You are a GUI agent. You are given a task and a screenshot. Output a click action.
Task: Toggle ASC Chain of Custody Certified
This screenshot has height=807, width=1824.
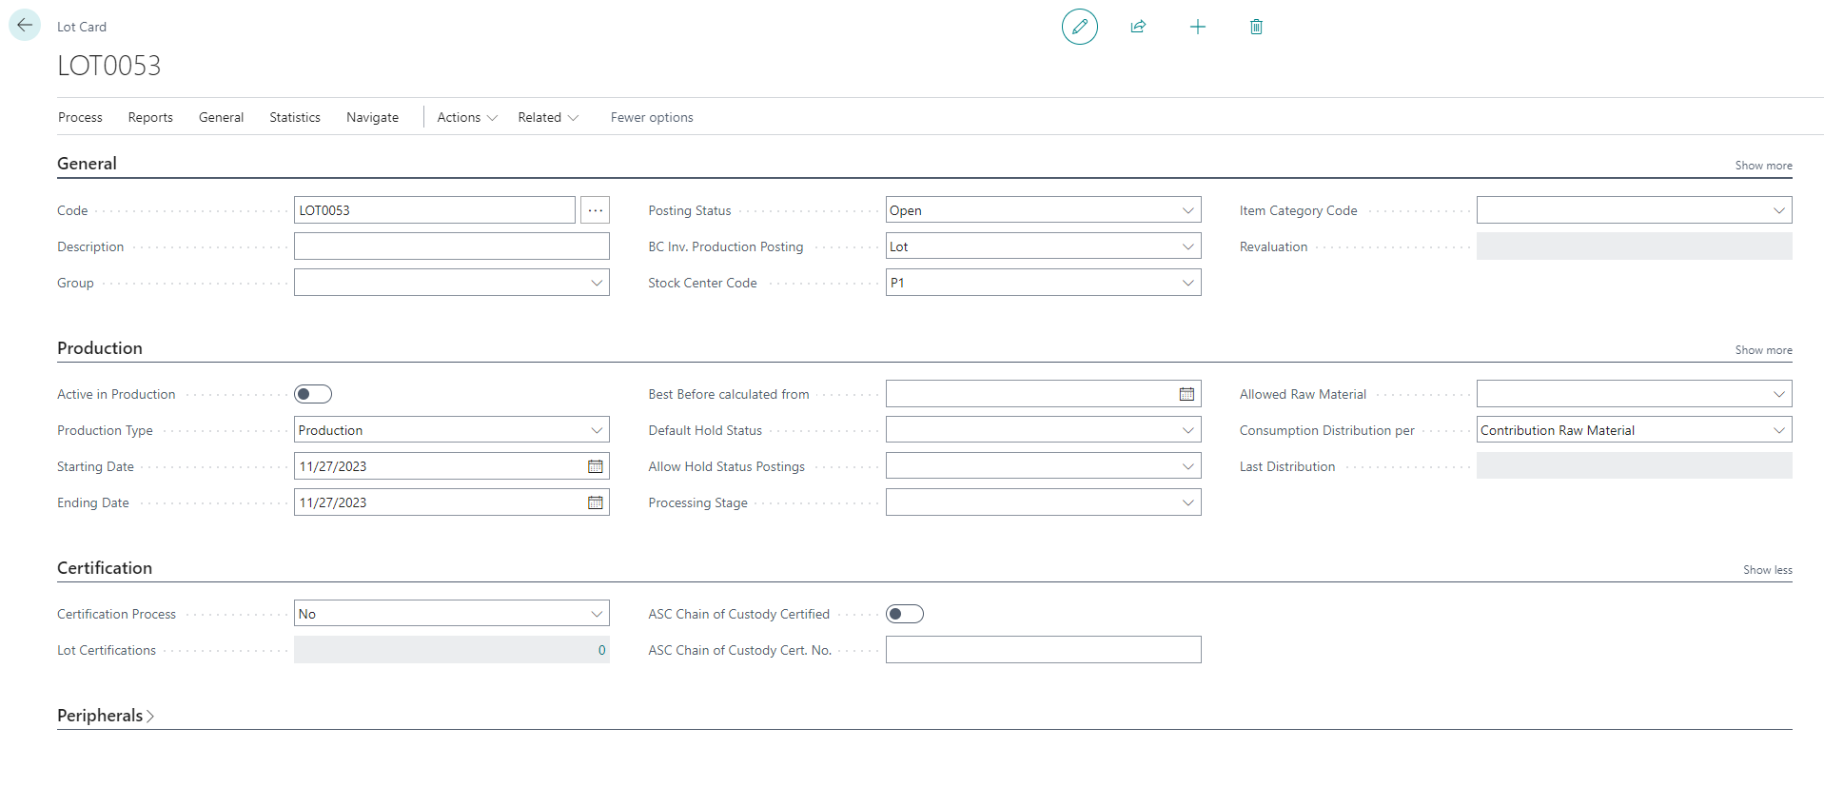pyautogui.click(x=904, y=614)
